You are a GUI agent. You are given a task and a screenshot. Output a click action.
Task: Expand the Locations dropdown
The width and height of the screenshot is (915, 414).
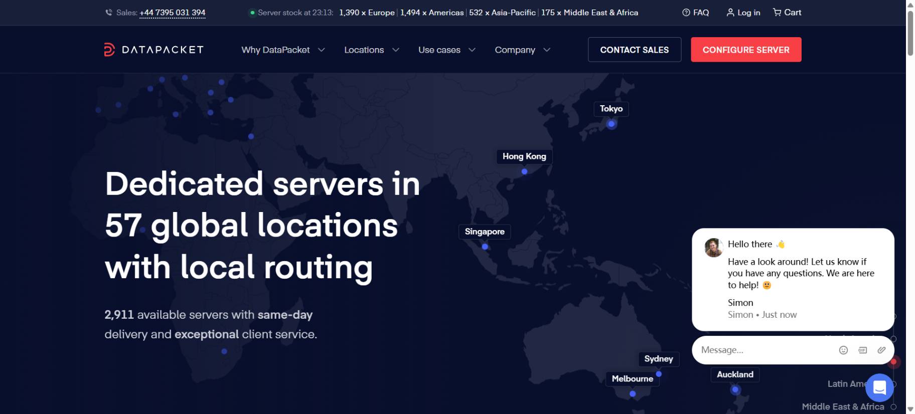click(372, 50)
